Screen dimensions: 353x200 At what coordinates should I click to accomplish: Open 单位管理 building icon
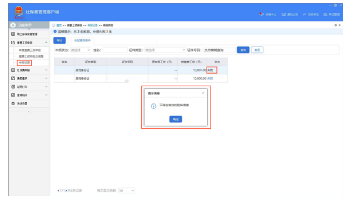(325, 14)
